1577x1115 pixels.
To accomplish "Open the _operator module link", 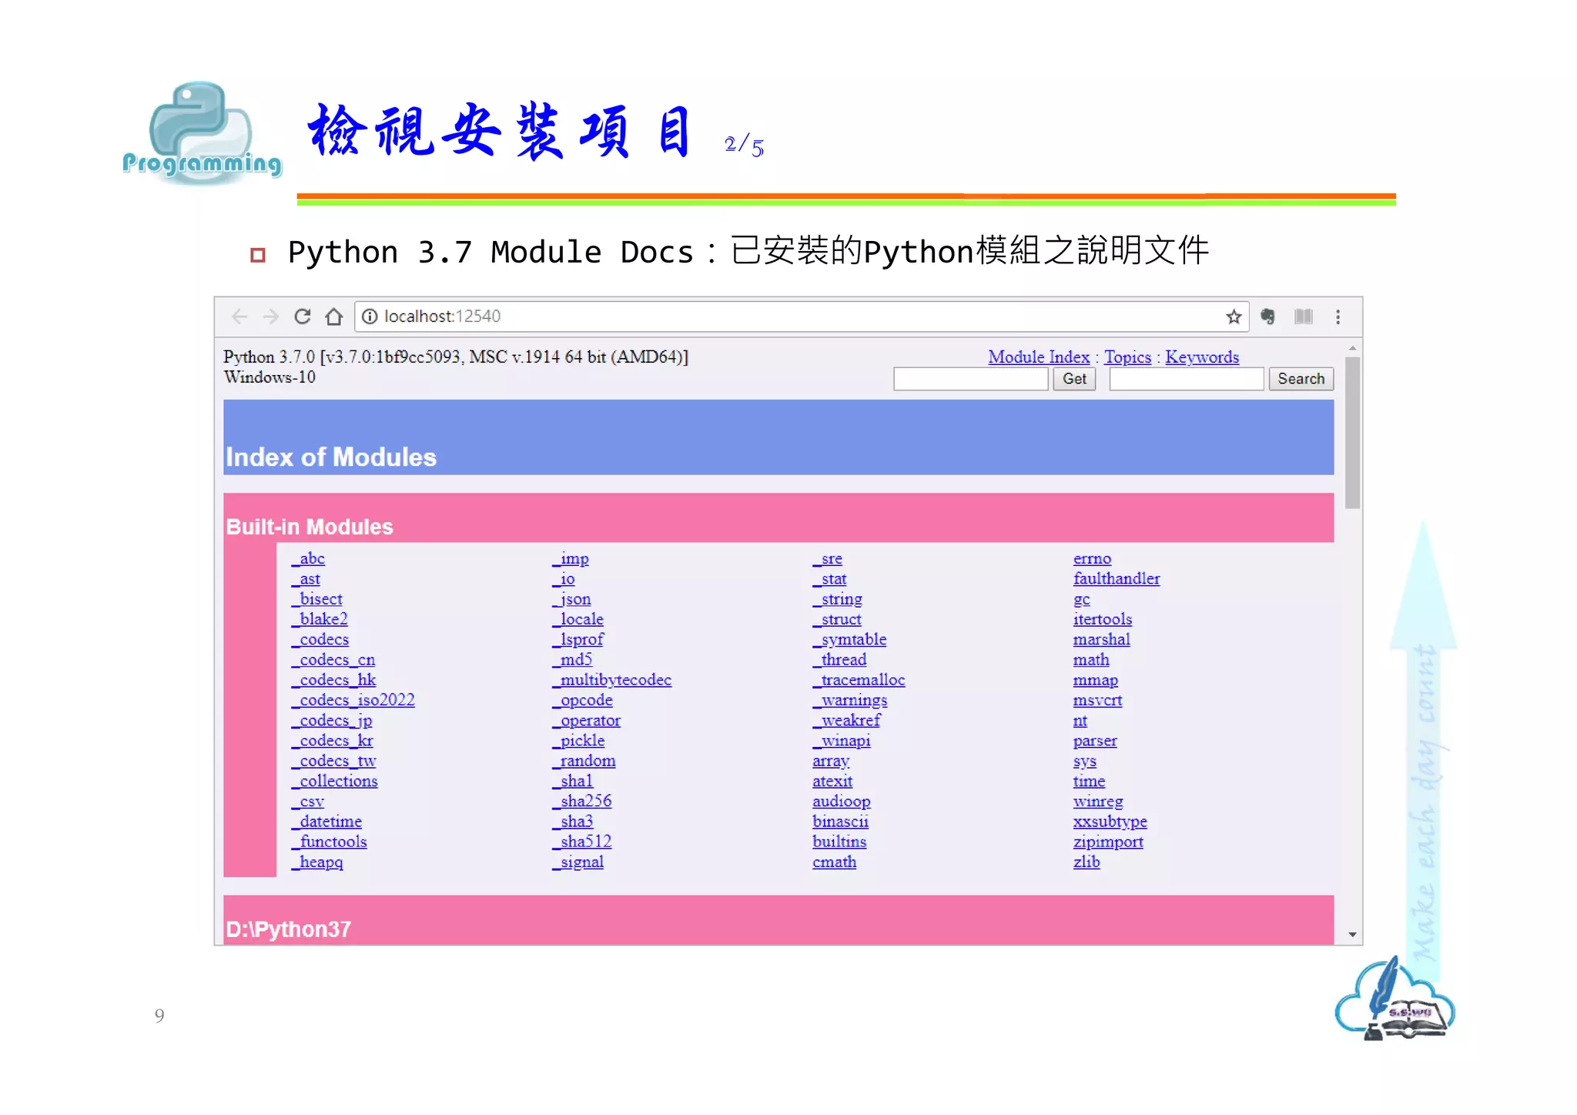I will coord(587,721).
